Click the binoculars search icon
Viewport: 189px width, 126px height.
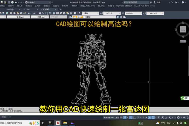(151, 2)
